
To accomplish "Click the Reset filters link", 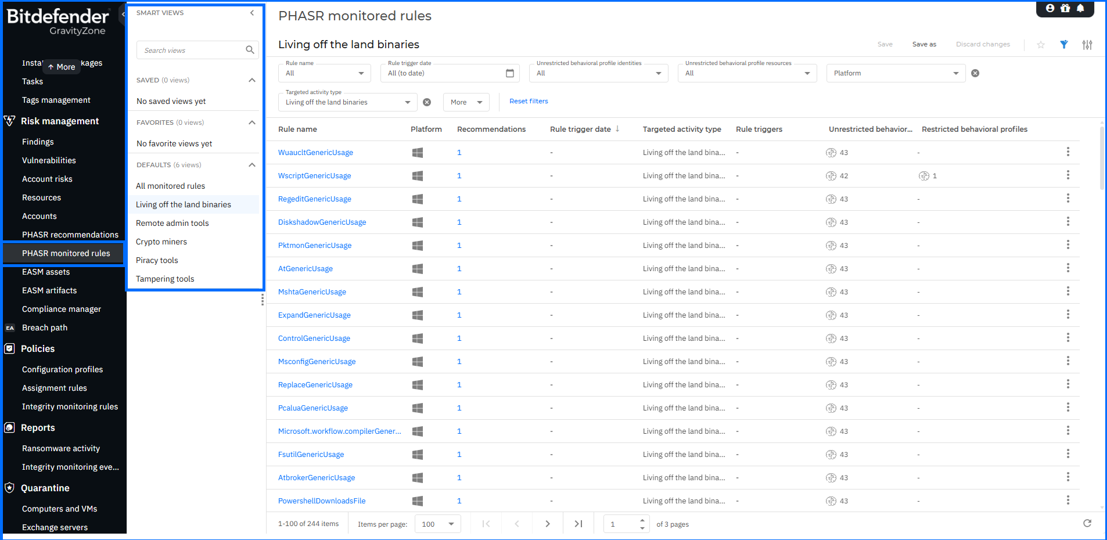I will [x=529, y=101].
